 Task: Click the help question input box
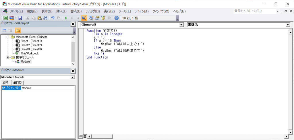254,11
